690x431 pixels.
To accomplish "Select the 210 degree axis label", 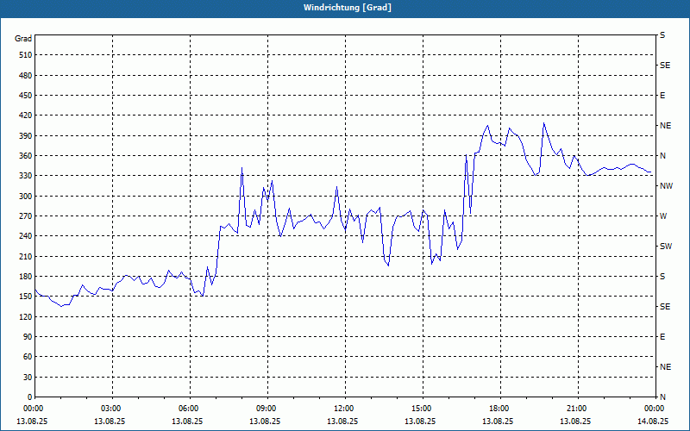I will (x=26, y=256).
